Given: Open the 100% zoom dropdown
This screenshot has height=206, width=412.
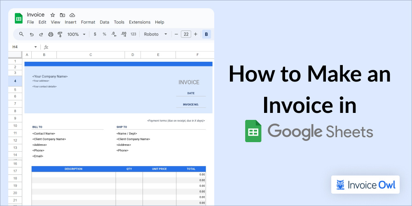Looking at the screenshot, I should tap(76, 34).
